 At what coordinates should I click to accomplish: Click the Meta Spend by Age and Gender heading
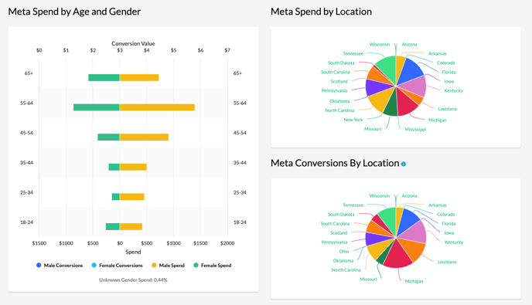coord(74,12)
